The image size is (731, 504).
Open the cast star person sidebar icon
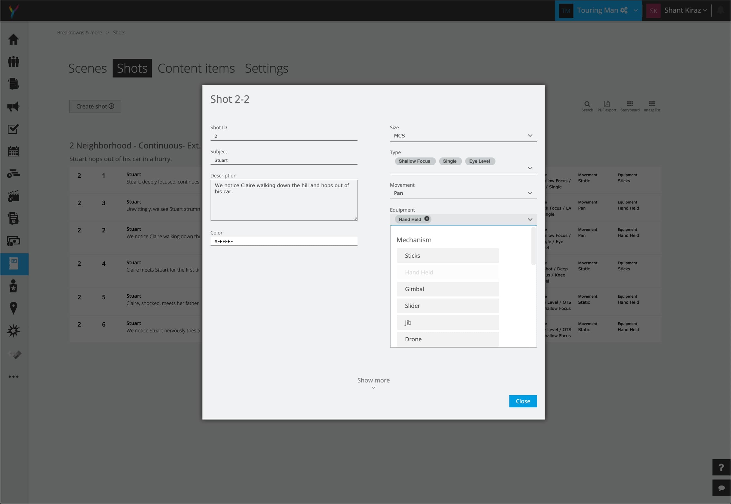pos(13,286)
